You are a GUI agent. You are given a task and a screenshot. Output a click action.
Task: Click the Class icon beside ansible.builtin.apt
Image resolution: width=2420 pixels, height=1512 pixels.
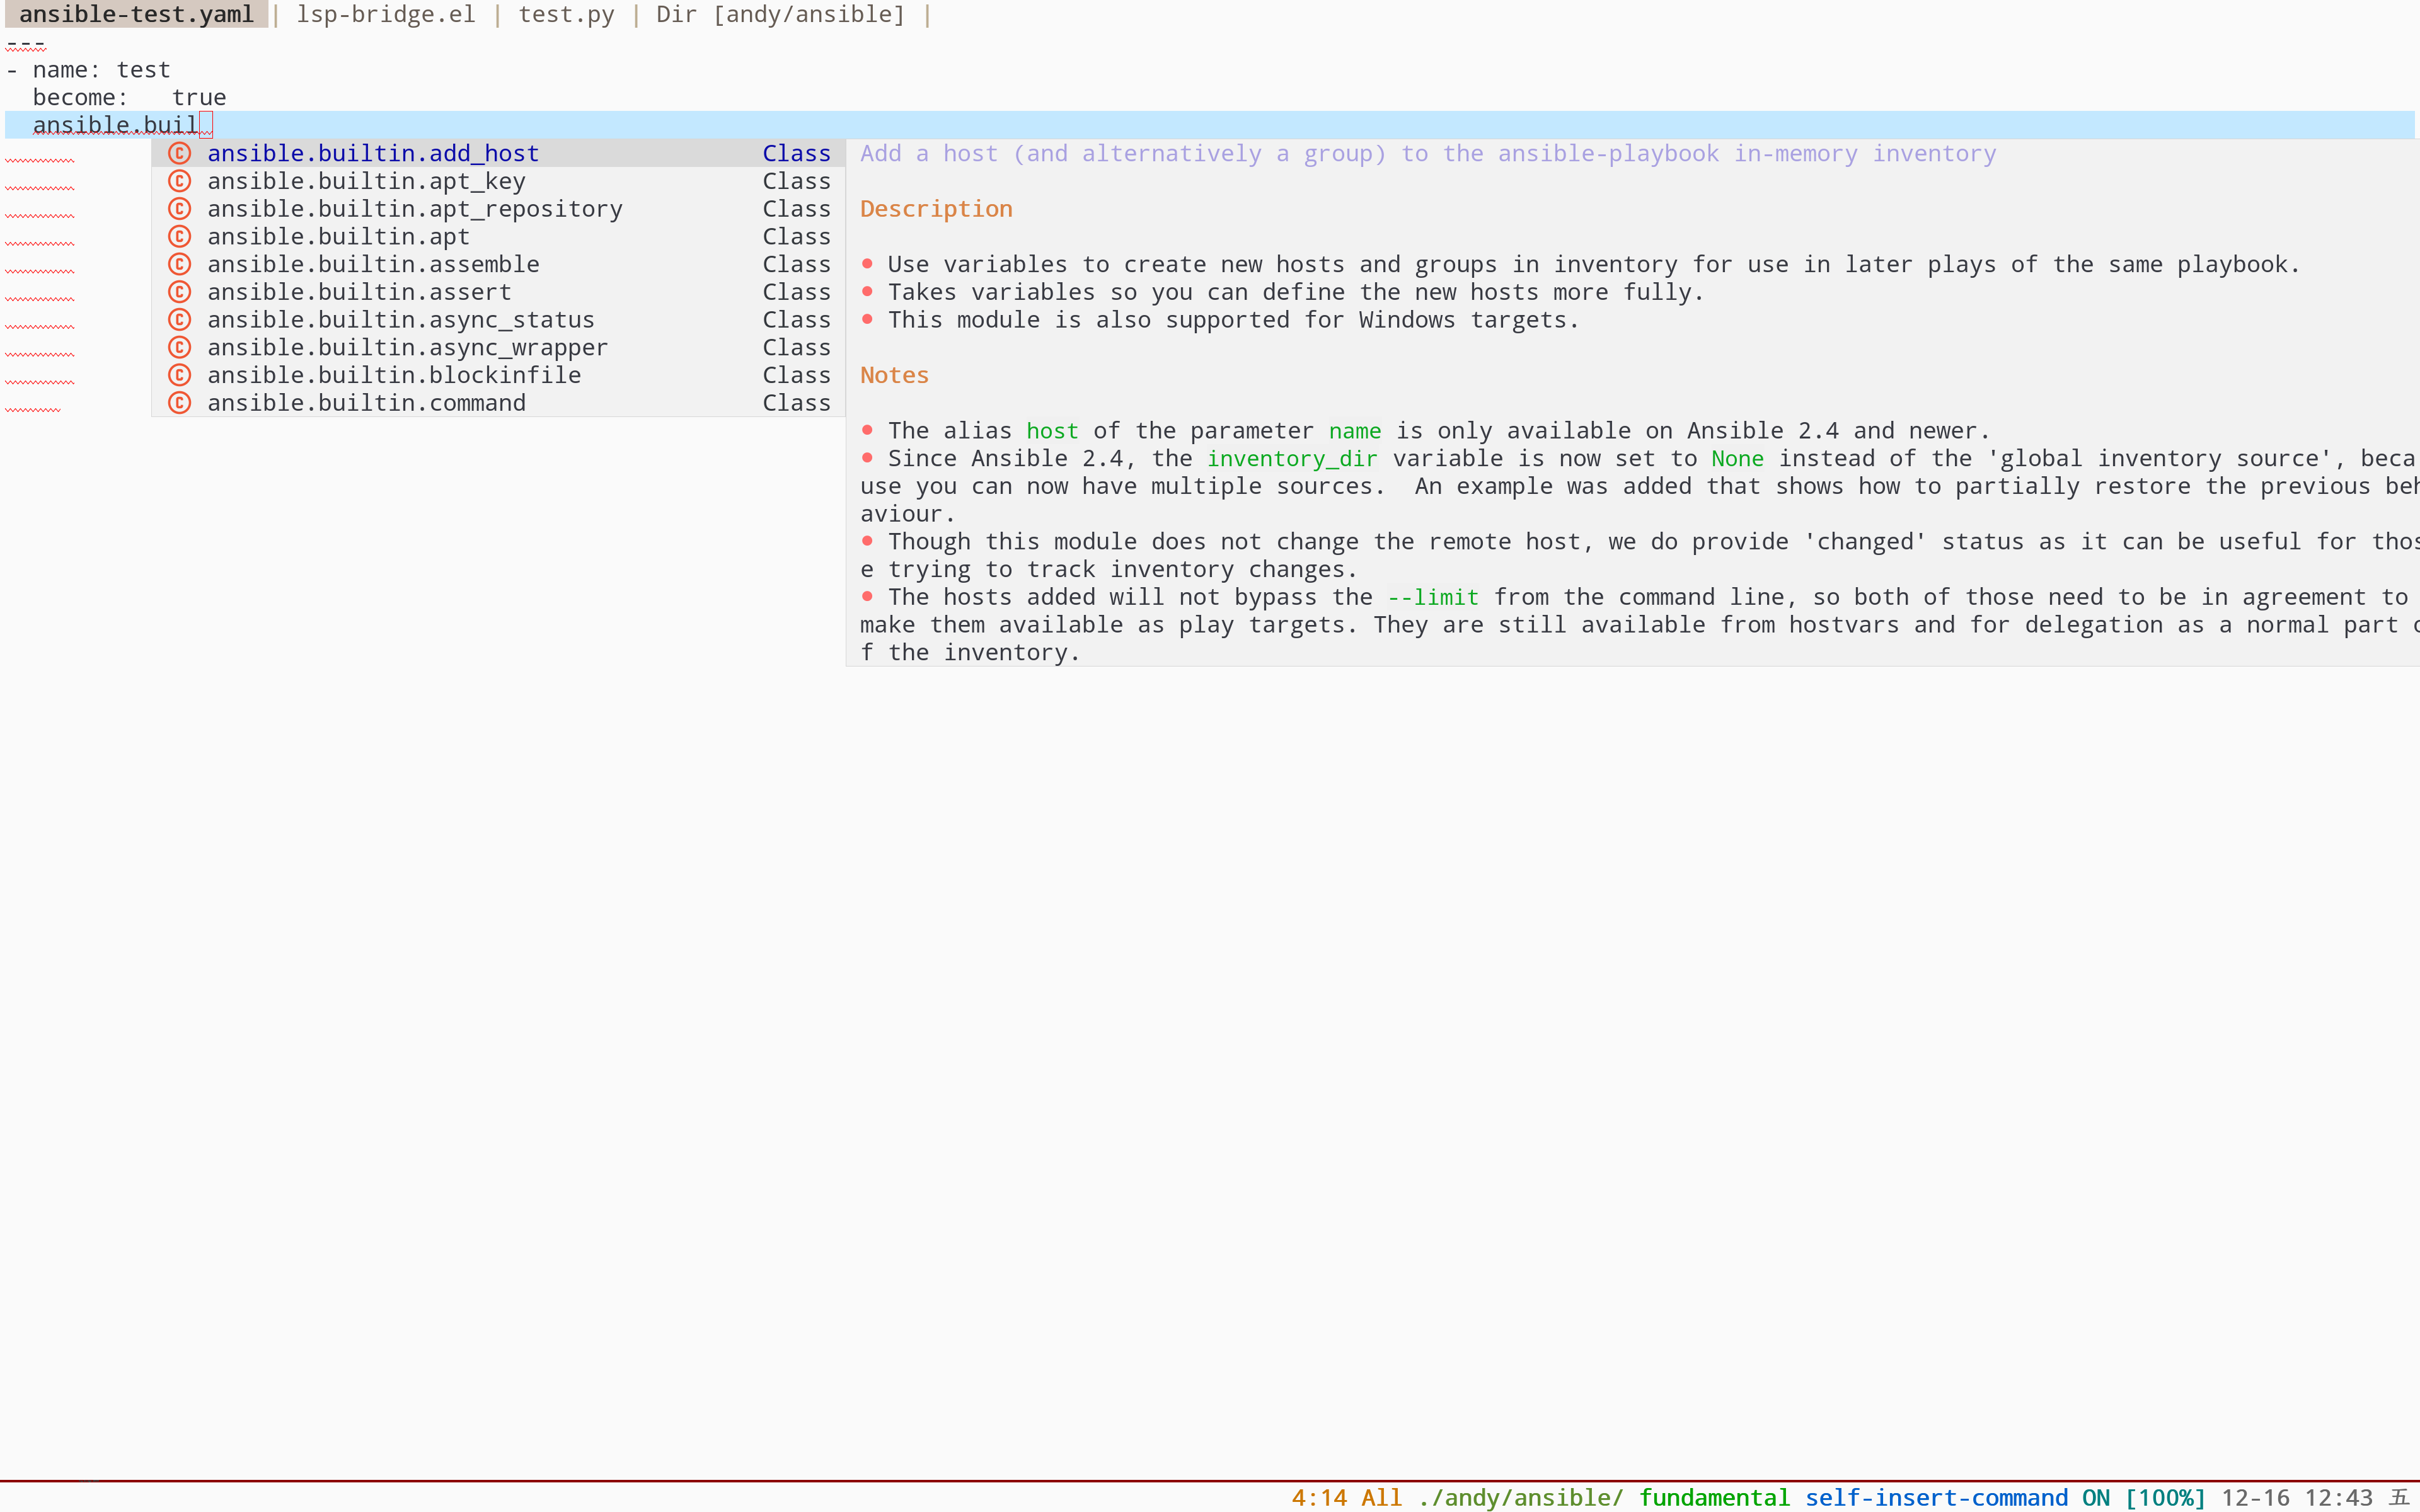pyautogui.click(x=180, y=236)
